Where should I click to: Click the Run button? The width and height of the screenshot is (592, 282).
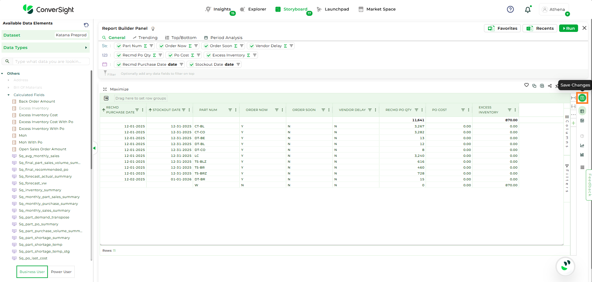[568, 28]
